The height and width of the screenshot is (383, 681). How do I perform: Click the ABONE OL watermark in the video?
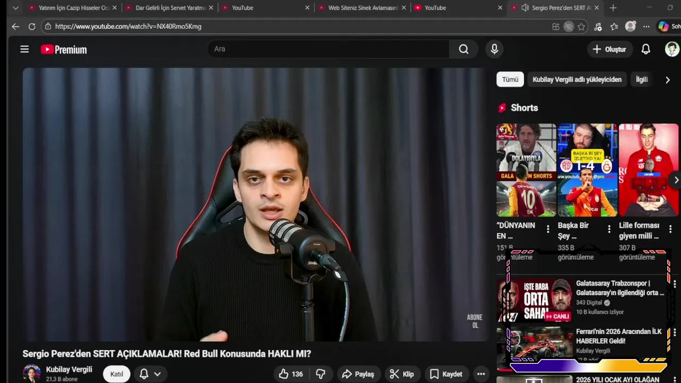coord(475,321)
